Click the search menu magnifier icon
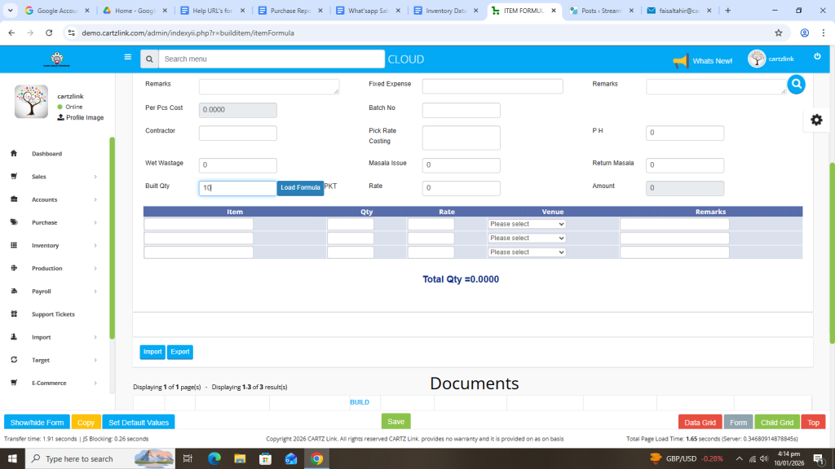 (x=148, y=59)
